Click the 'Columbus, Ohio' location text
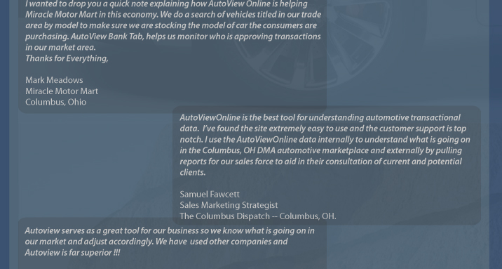 click(55, 102)
